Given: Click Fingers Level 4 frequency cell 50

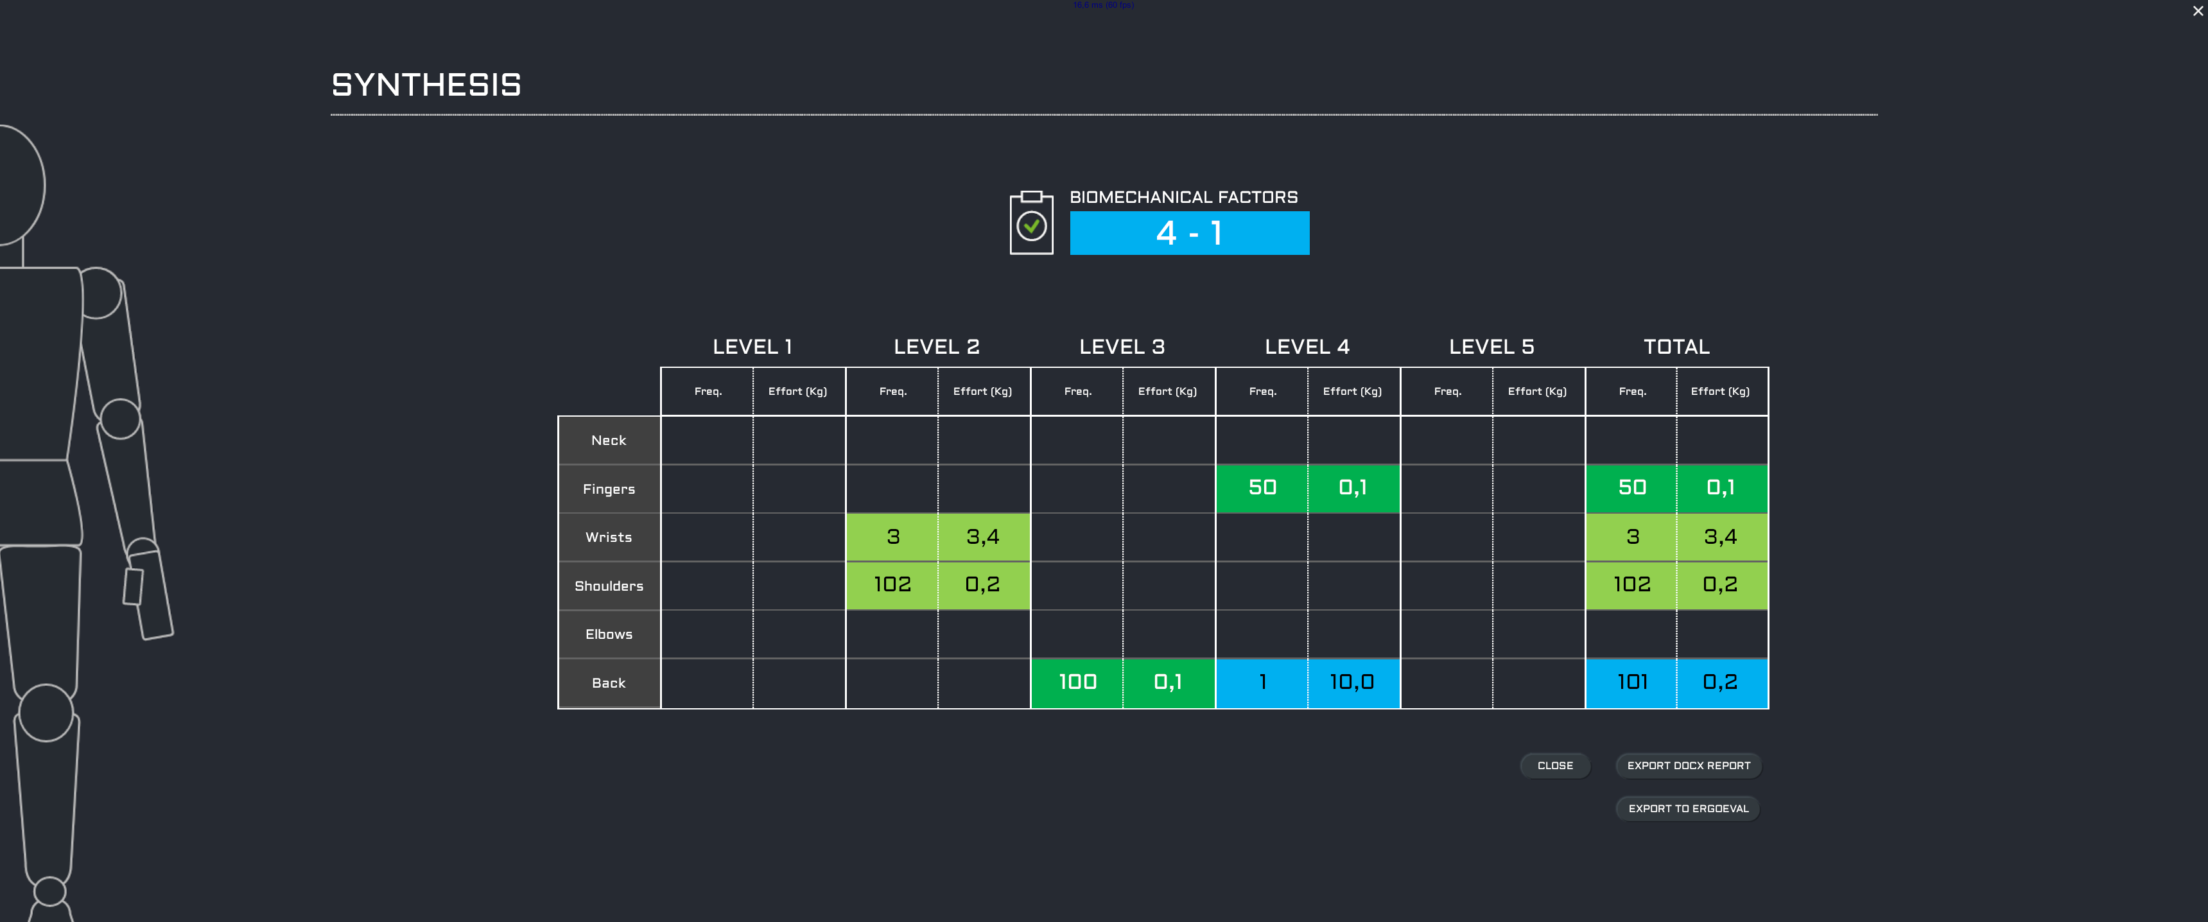Looking at the screenshot, I should pos(1262,489).
